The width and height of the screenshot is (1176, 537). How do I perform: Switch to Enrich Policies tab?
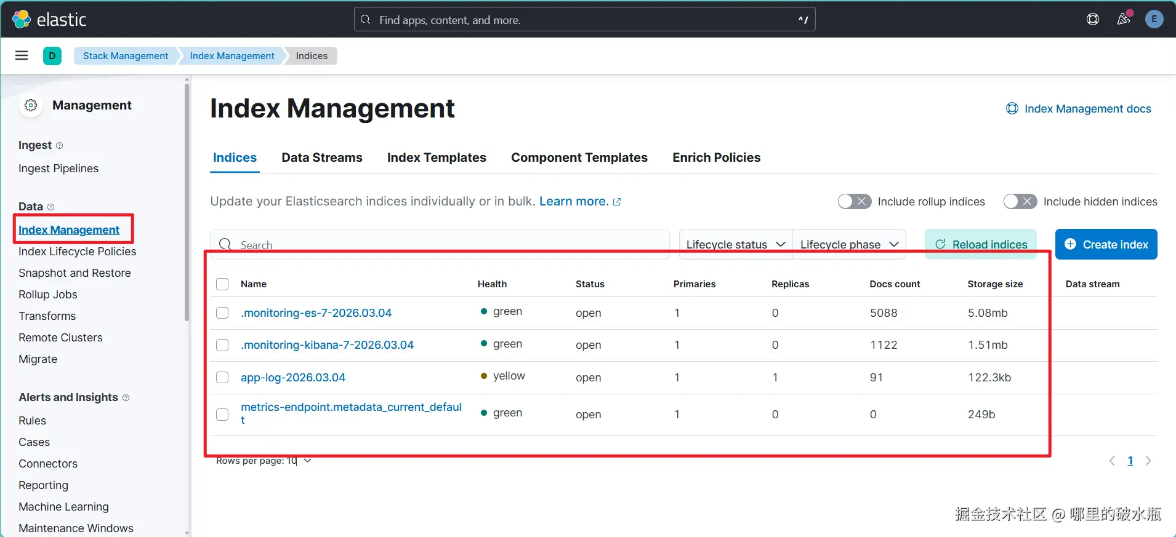pos(717,157)
